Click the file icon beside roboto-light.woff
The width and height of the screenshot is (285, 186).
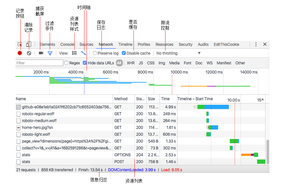(x=18, y=134)
